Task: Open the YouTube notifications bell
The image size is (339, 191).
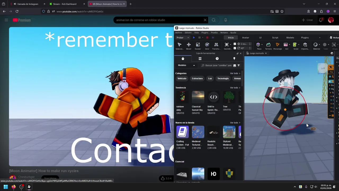Action: (321, 20)
